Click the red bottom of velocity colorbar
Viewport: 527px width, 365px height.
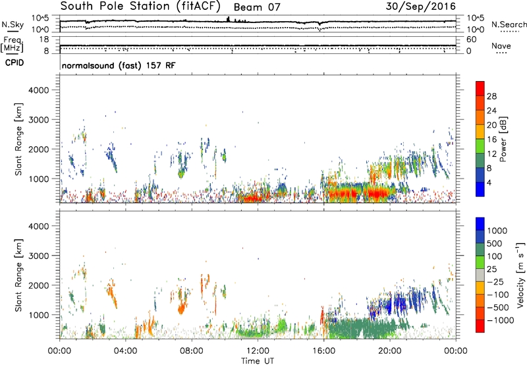(480, 326)
